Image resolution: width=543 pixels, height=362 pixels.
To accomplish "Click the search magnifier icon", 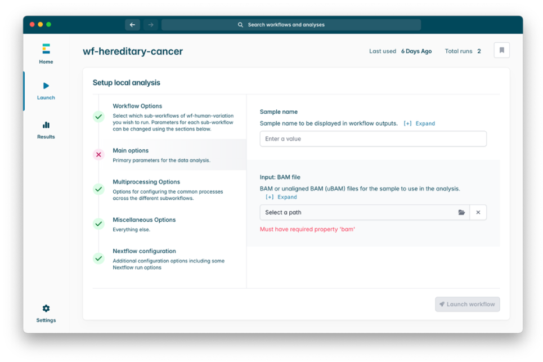I will click(x=240, y=25).
